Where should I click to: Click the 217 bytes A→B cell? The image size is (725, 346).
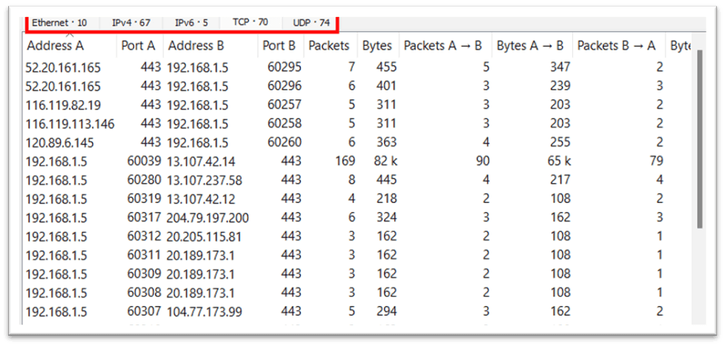coord(560,180)
